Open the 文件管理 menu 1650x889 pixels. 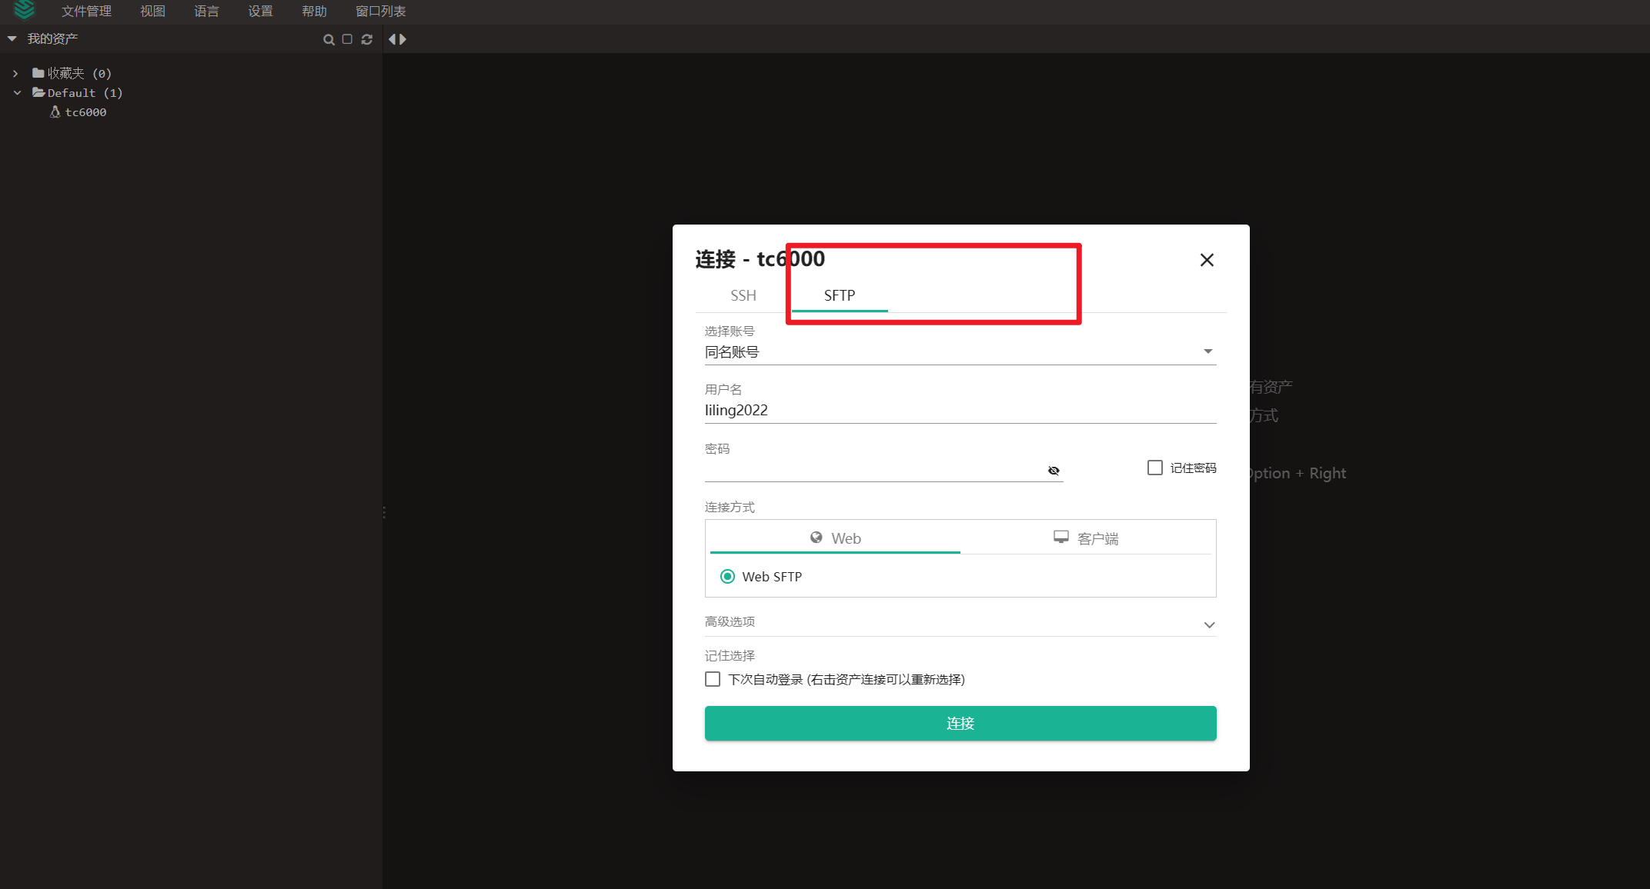86,12
